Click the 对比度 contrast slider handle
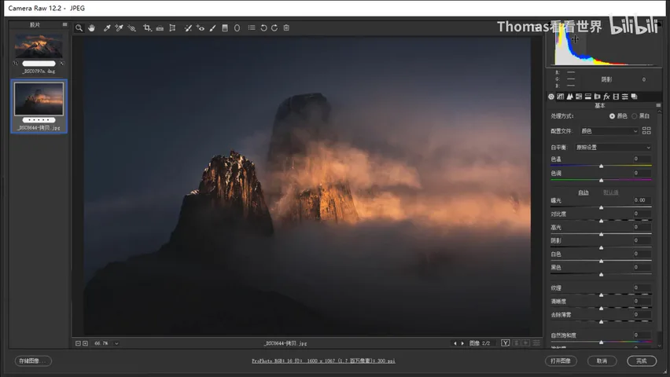The height and width of the screenshot is (377, 670). point(602,221)
